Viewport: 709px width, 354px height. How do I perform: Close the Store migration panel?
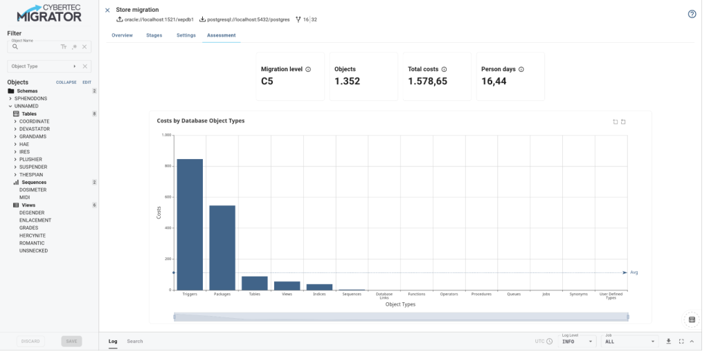point(107,10)
